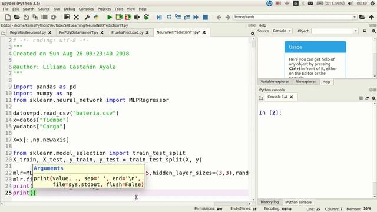The image size is (377, 212).
Task: Switch to File explorer tab
Action: (306, 82)
